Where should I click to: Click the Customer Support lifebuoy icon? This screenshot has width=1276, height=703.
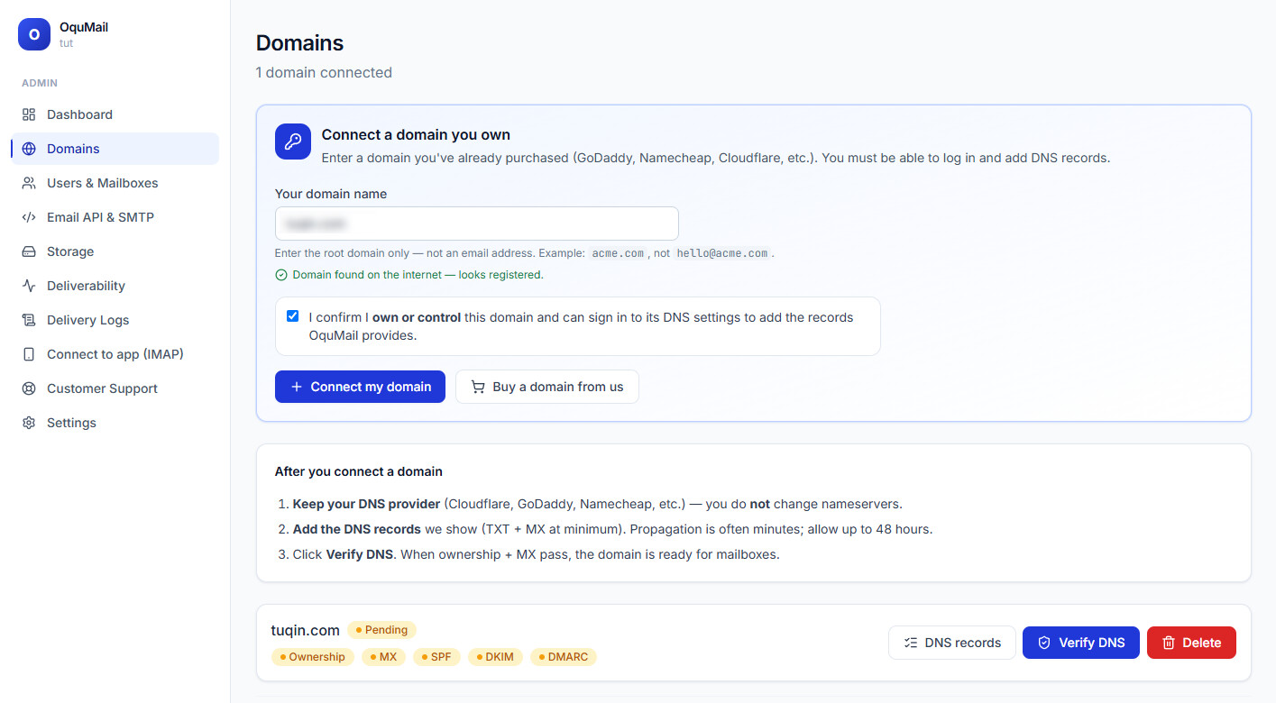coord(29,388)
